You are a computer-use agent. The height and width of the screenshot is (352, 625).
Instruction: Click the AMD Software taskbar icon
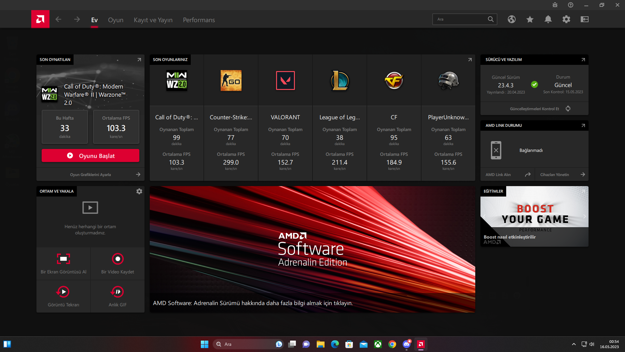tap(421, 344)
